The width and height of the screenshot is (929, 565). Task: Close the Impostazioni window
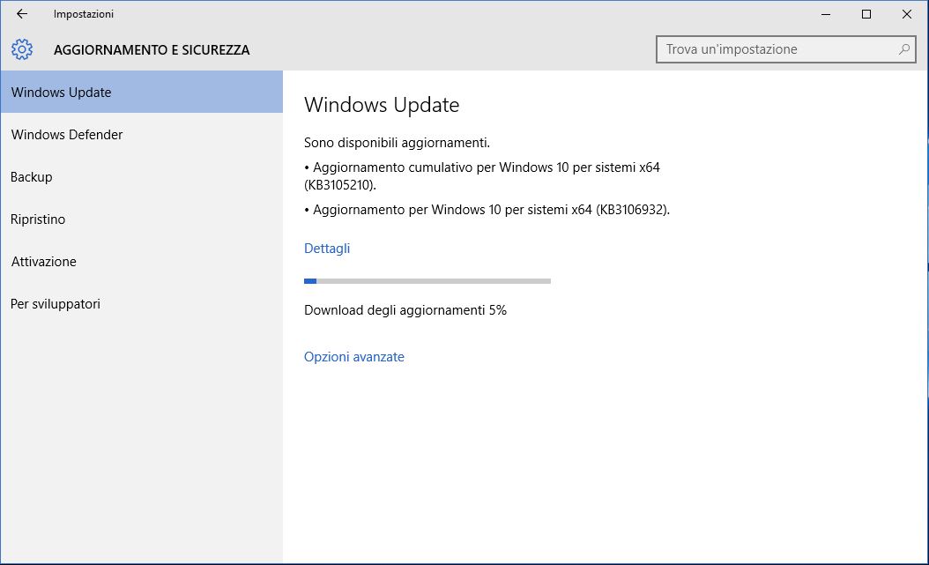(x=906, y=14)
